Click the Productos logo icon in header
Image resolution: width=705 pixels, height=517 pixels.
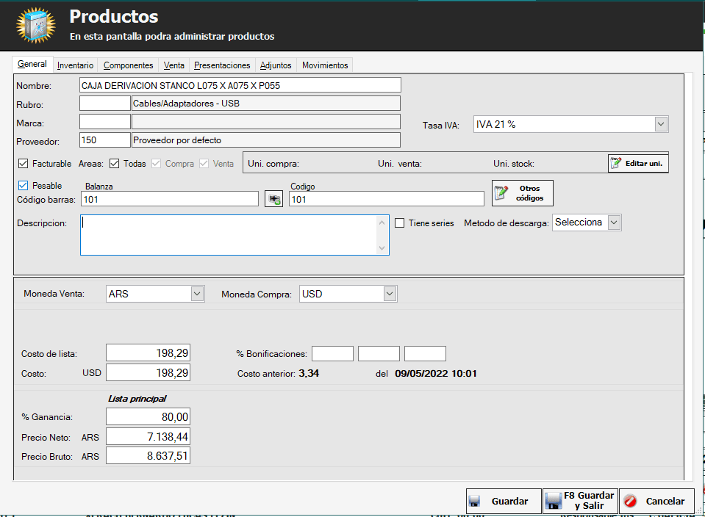point(35,26)
